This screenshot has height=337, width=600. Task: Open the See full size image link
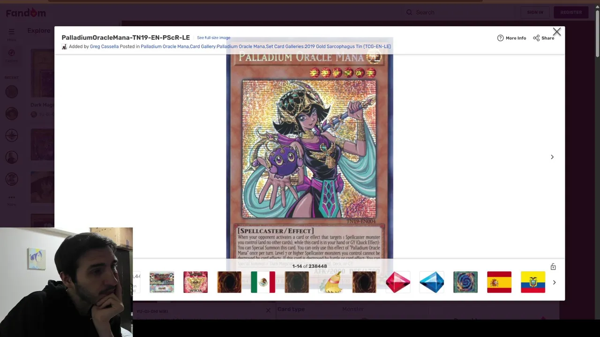214,37
